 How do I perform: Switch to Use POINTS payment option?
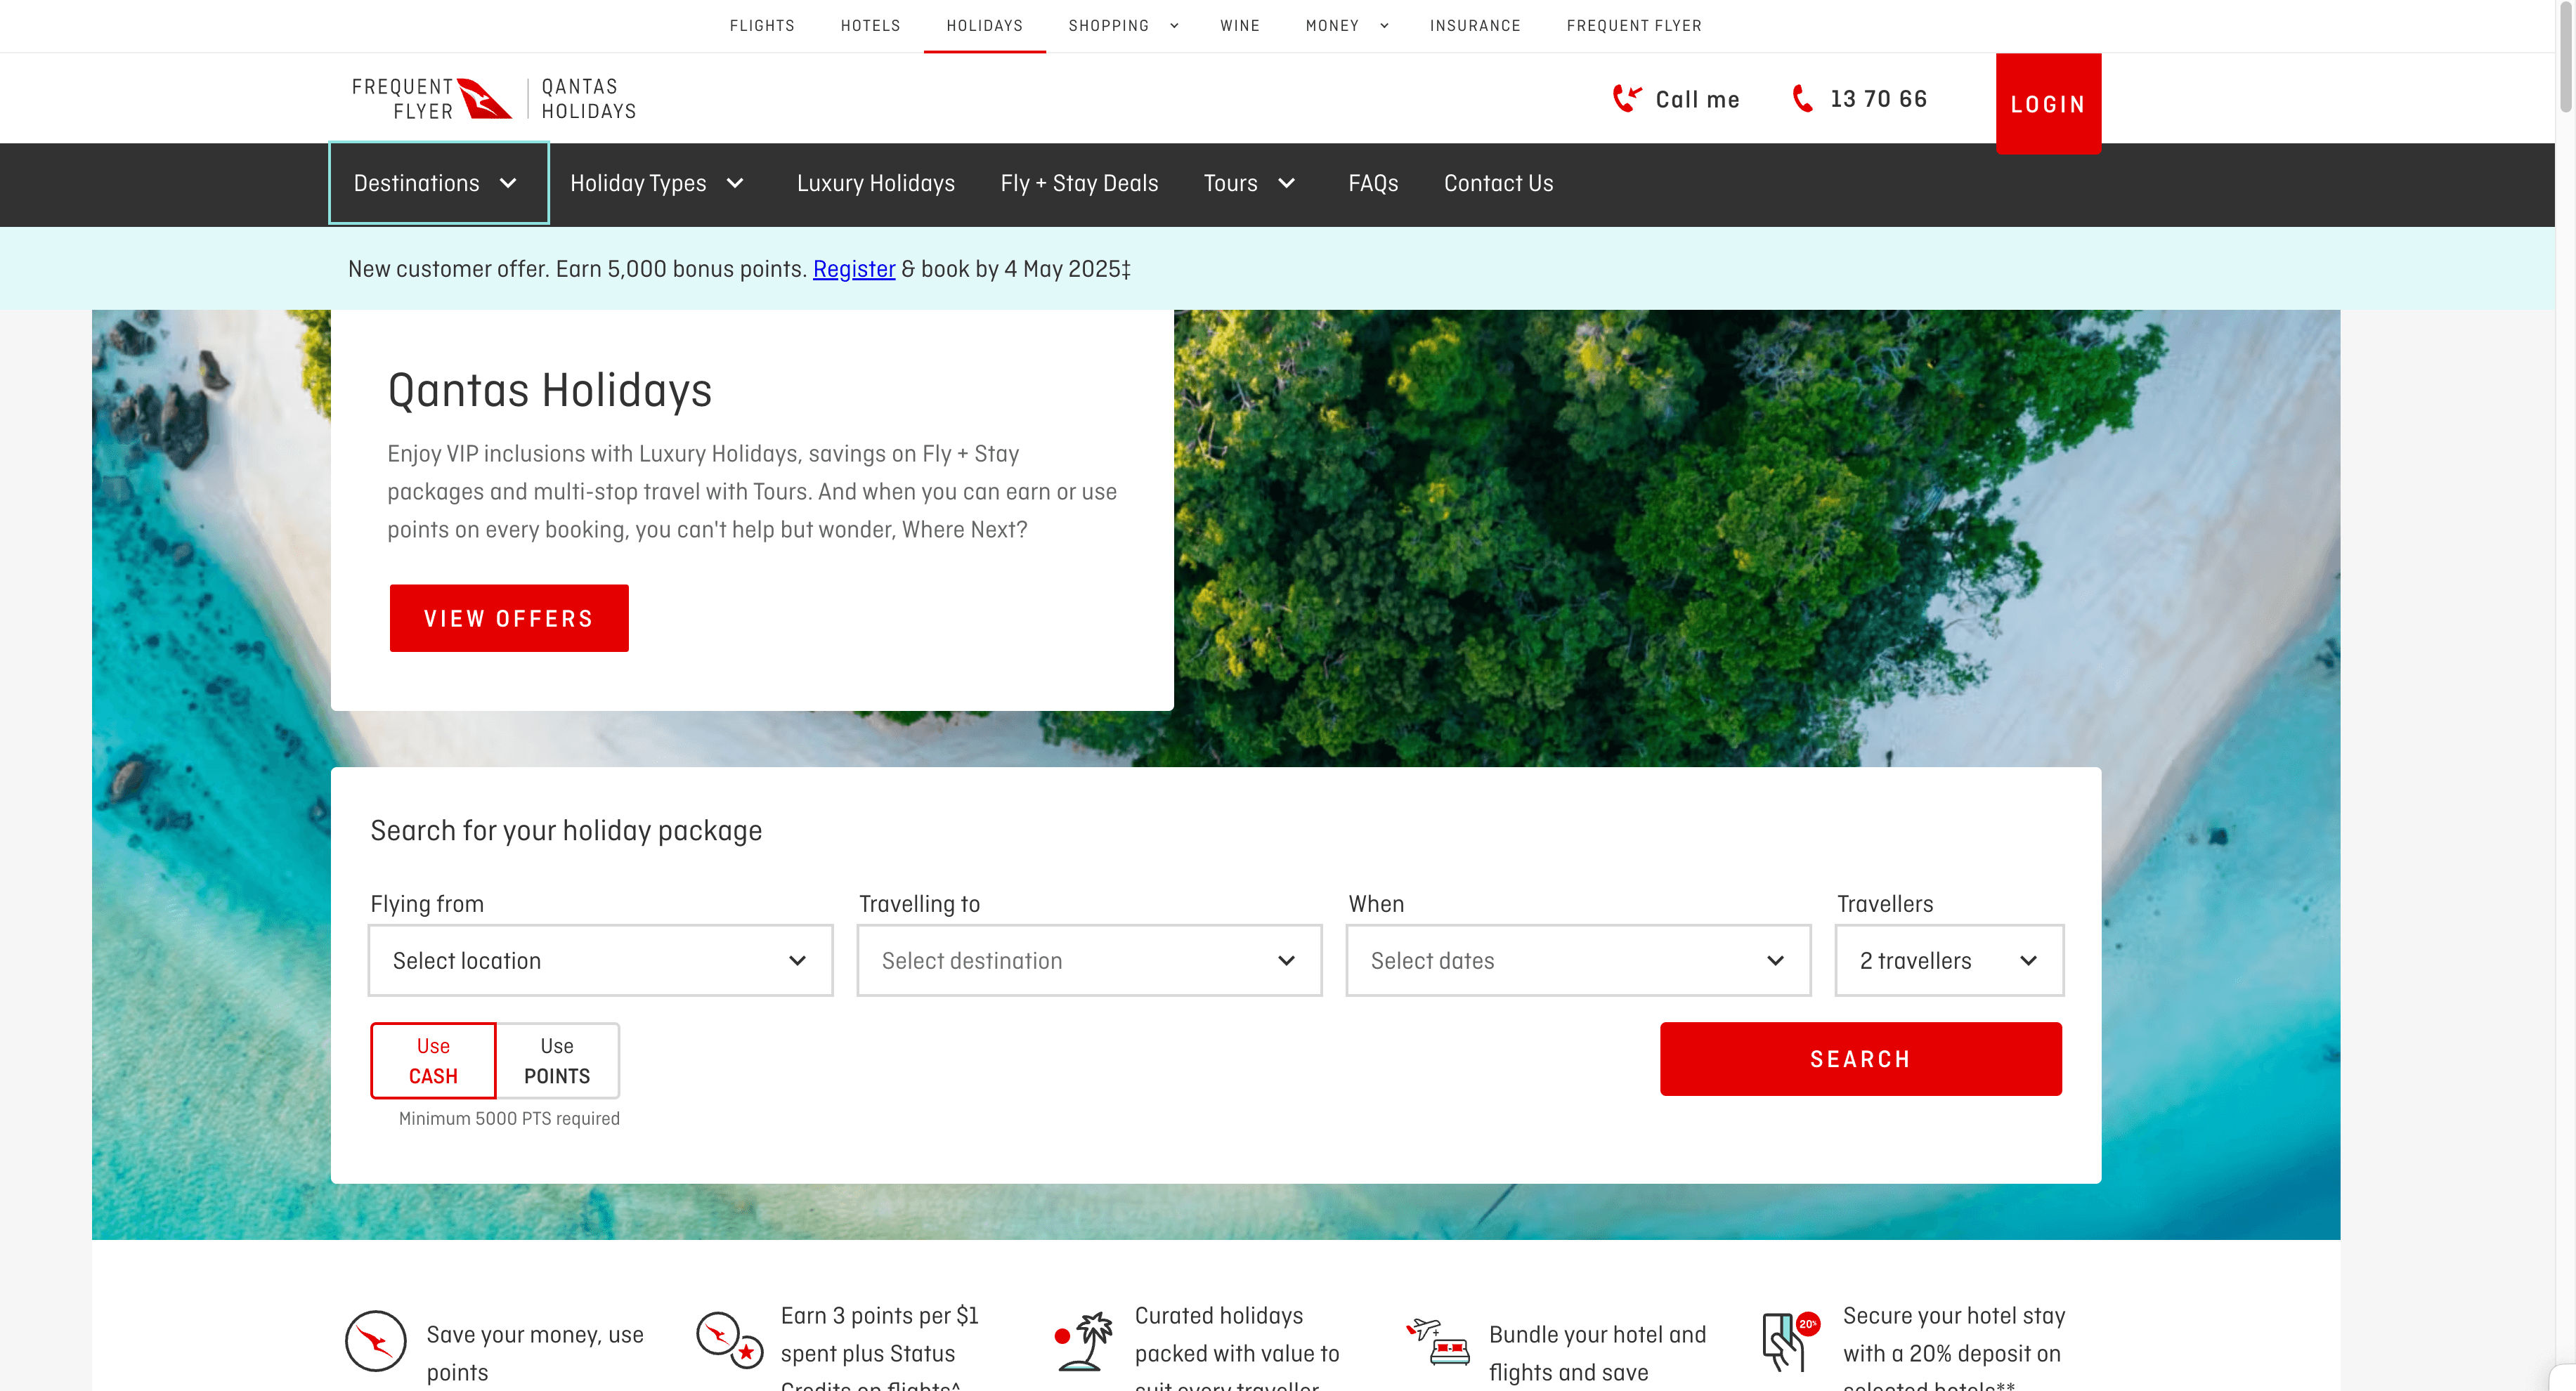click(x=557, y=1060)
